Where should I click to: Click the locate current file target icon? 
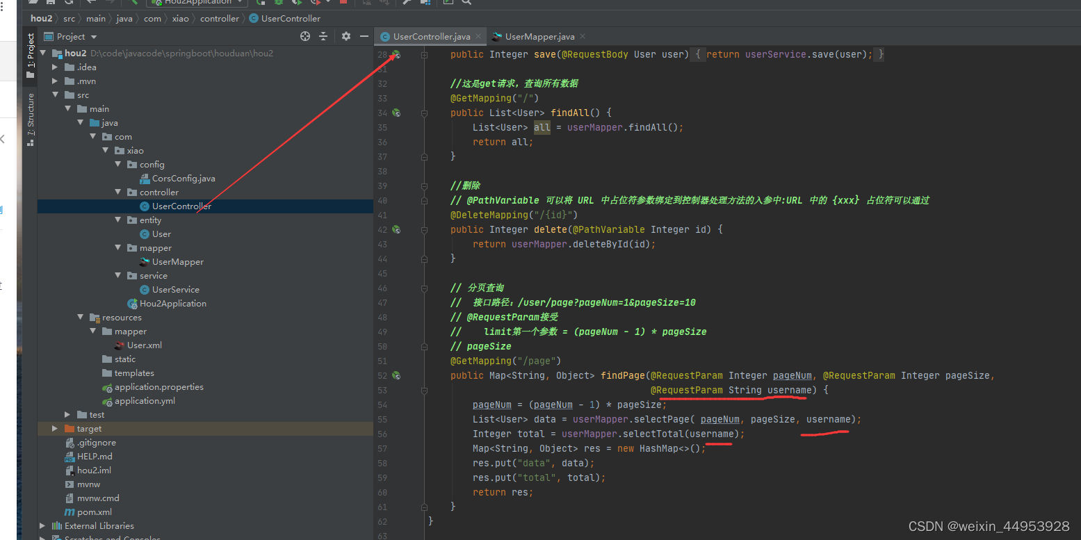pyautogui.click(x=305, y=36)
